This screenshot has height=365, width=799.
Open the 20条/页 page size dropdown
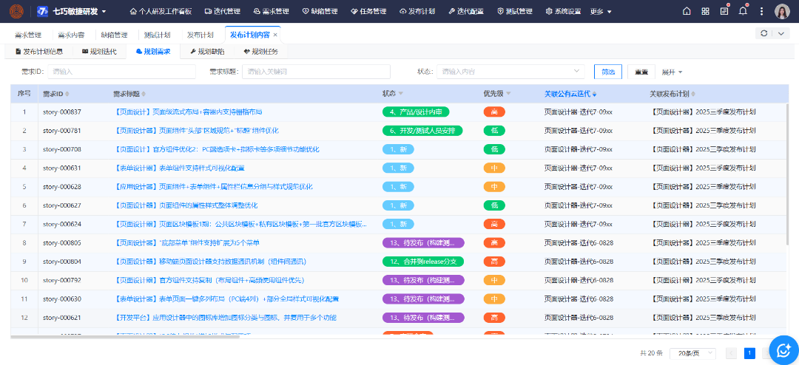tap(693, 353)
